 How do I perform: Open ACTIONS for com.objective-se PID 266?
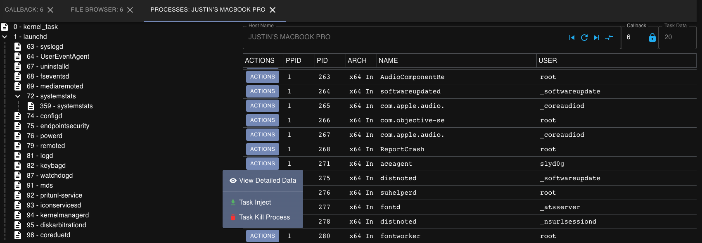click(263, 120)
